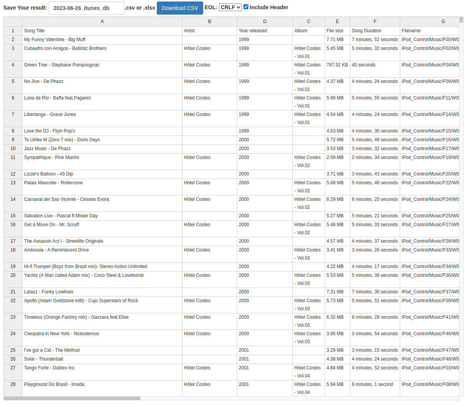Click the '6.32 MB' file size cell
This screenshot has width=465, height=407.
[337, 321]
